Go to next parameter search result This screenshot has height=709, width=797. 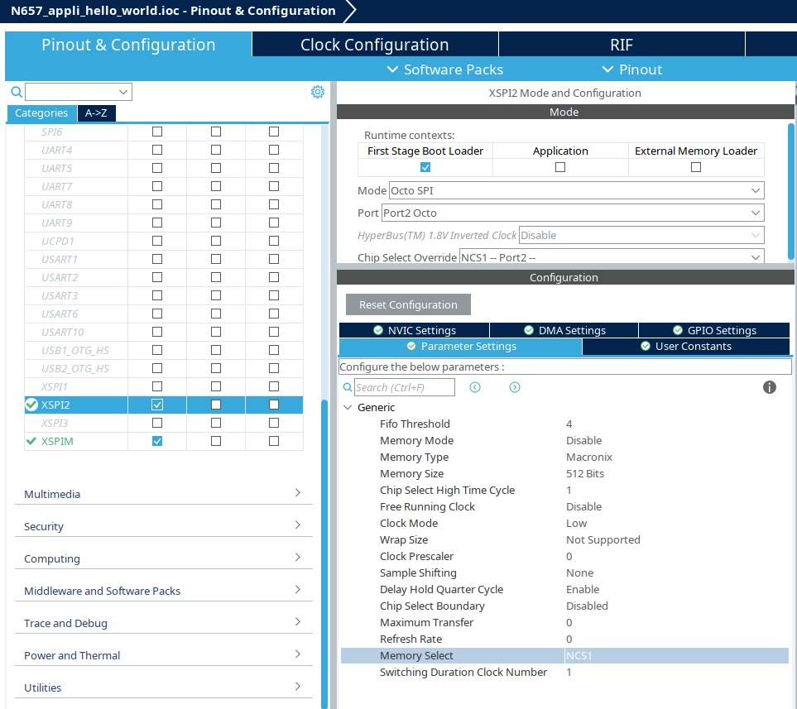coord(515,387)
